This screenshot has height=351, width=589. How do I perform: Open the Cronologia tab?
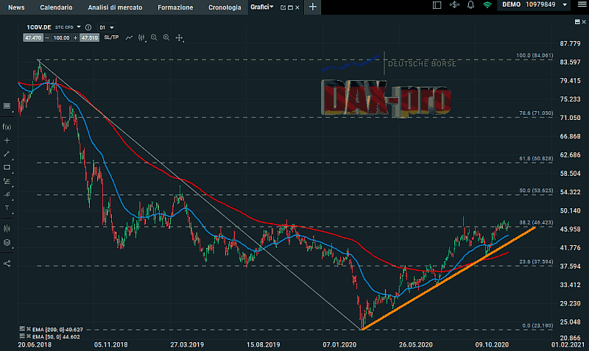pos(225,7)
